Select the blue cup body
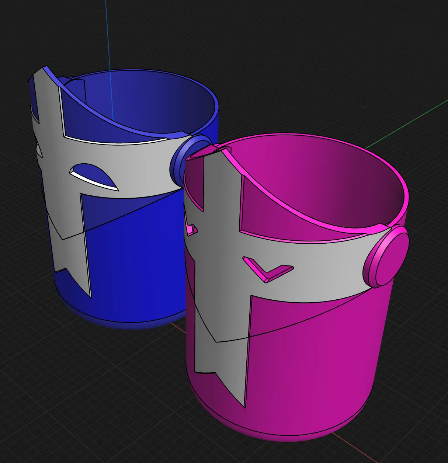Viewport: 448px width, 463px height. pyautogui.click(x=136, y=258)
